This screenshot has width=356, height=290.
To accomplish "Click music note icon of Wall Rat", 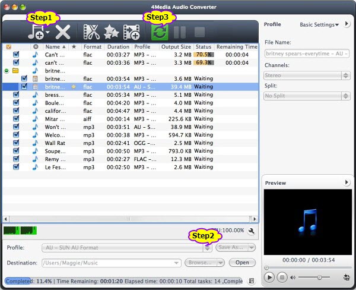I will click(35, 143).
